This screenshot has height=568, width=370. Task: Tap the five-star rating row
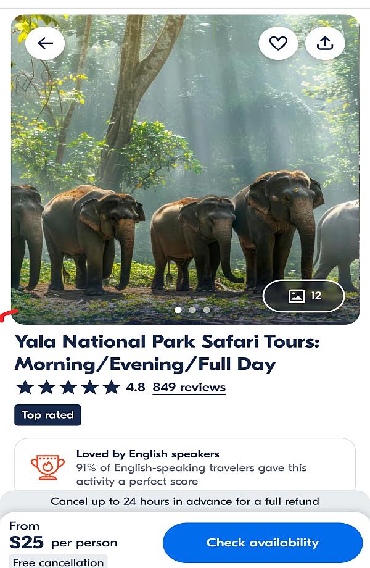(68, 387)
